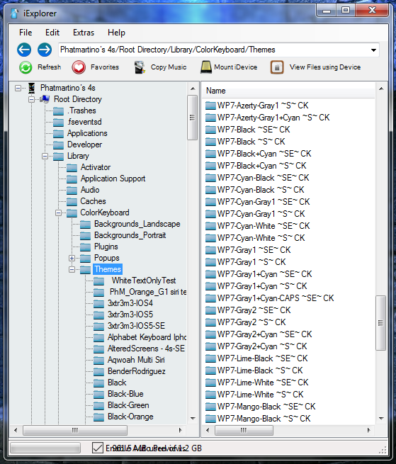396x464 pixels.
Task: Open the File menu
Action: pyautogui.click(x=26, y=33)
